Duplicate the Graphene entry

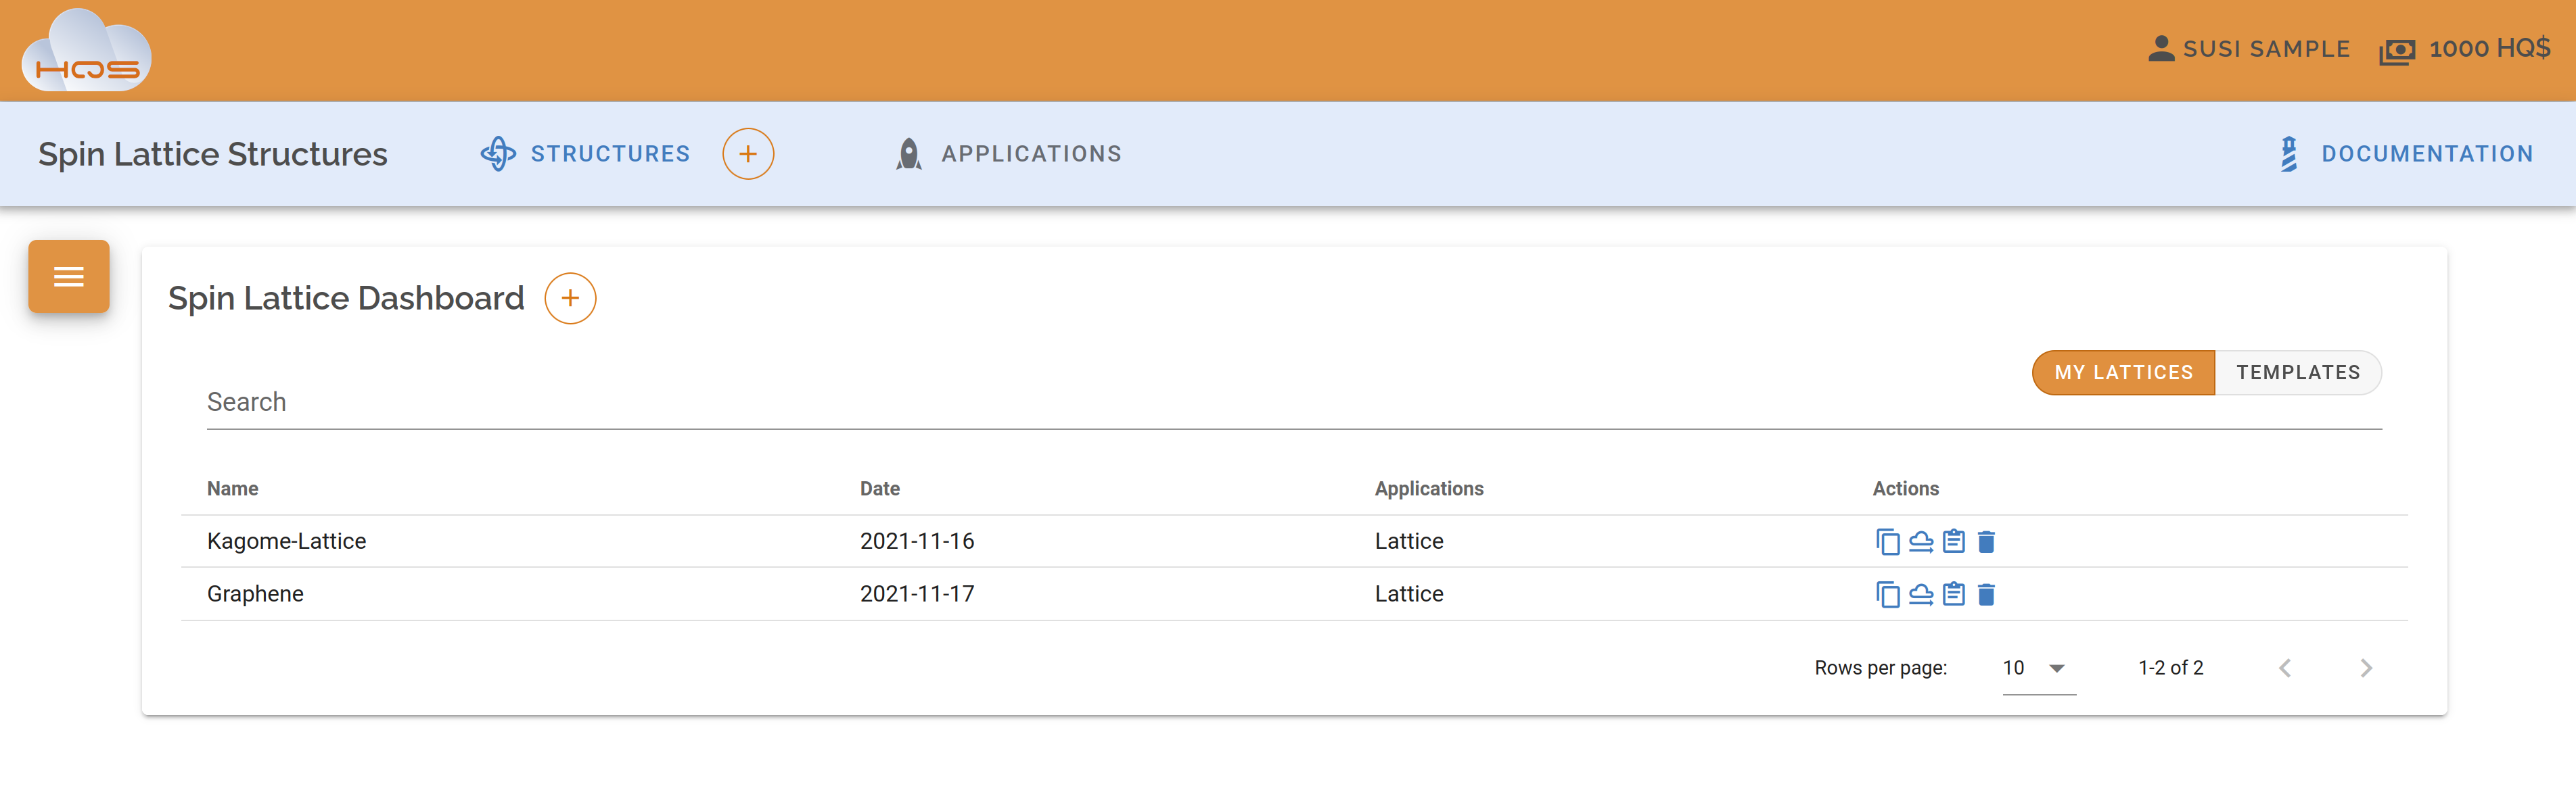[1887, 594]
